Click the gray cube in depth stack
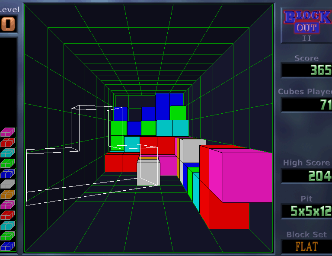This screenshot has height=256, width=332. (8, 184)
